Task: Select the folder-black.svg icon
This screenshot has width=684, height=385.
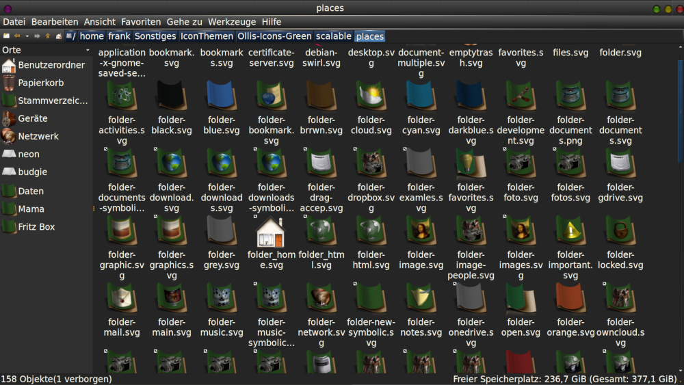Action: (x=172, y=96)
